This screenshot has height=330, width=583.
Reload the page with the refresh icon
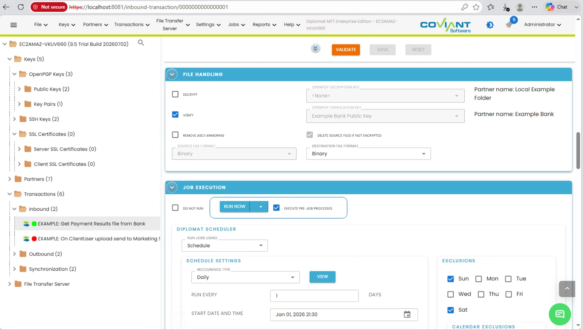point(21,7)
